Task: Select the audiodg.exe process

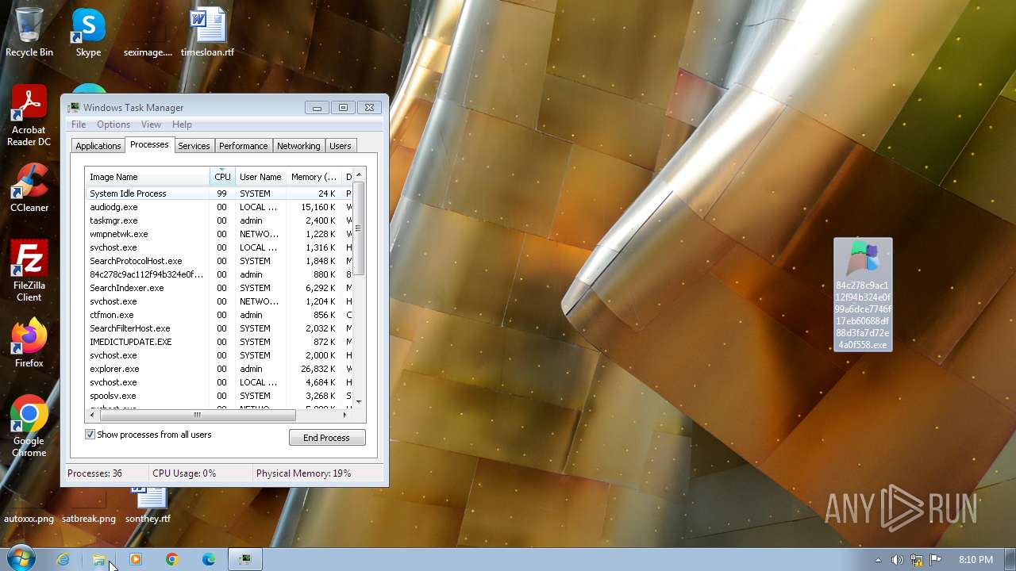Action: (218, 207)
